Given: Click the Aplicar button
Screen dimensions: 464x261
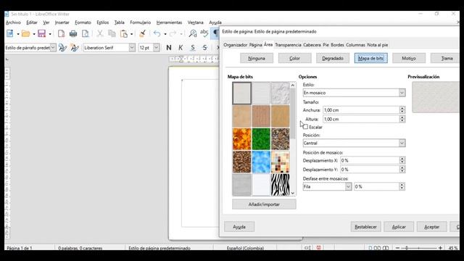Looking at the screenshot, I should (399, 227).
